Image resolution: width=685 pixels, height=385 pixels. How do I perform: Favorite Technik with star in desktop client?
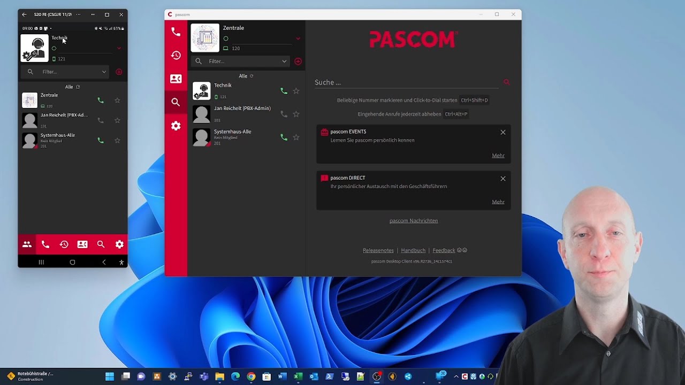tap(296, 91)
